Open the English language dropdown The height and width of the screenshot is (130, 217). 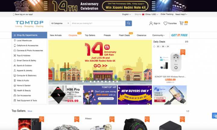tap(127, 14)
